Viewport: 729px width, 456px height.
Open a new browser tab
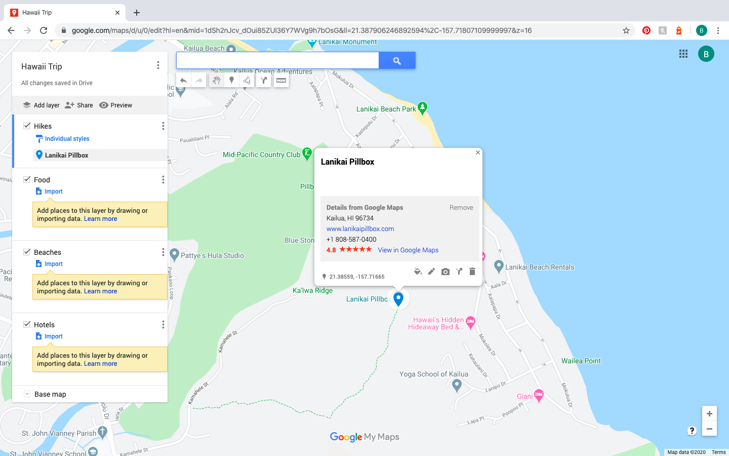tap(137, 13)
